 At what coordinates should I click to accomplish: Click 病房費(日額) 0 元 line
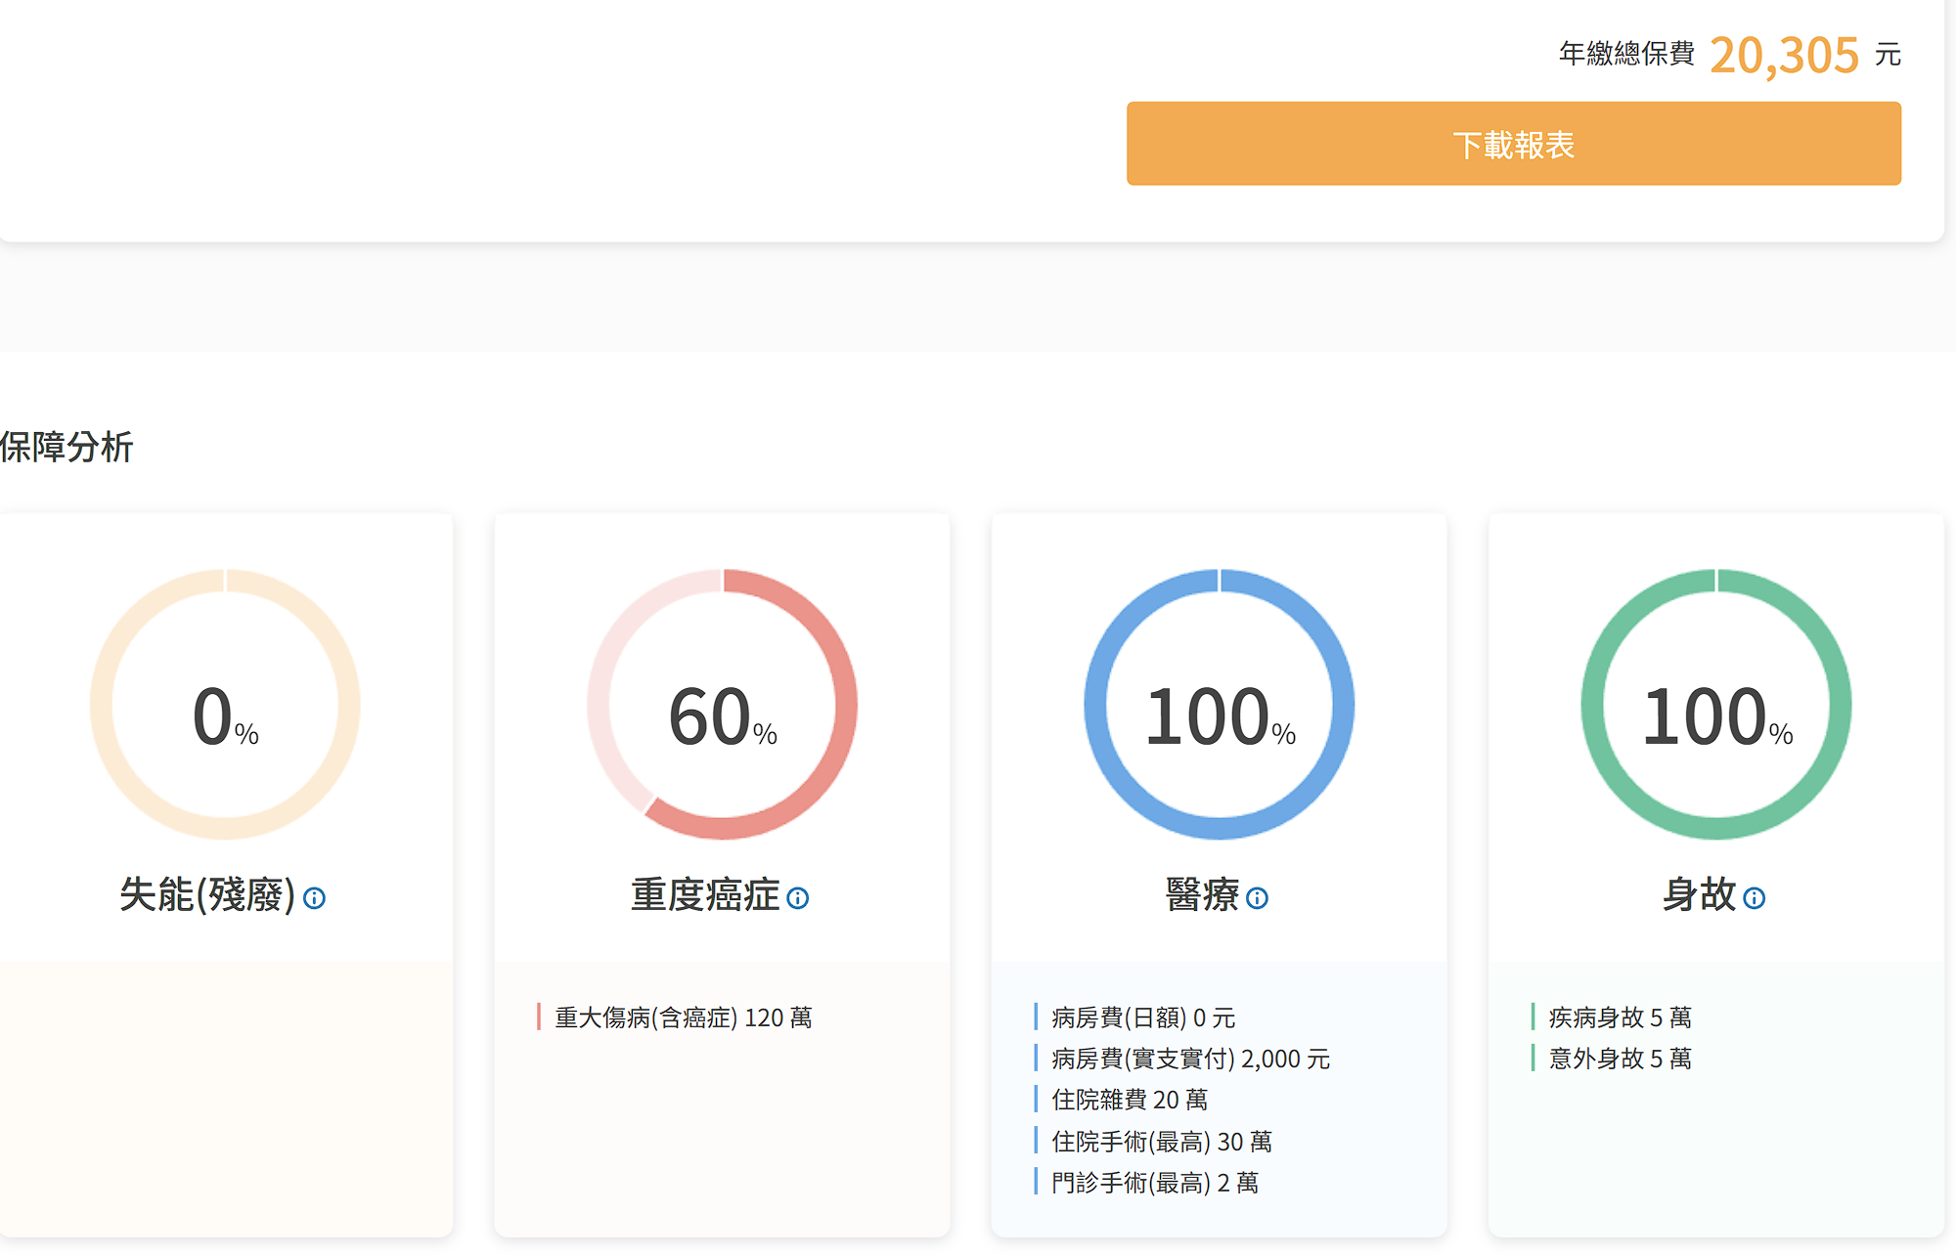point(1142,1018)
